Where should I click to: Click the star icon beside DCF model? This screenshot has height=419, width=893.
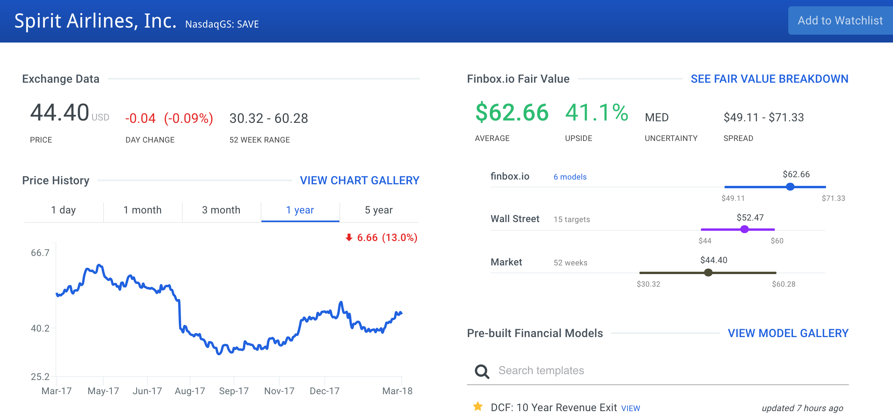(478, 406)
